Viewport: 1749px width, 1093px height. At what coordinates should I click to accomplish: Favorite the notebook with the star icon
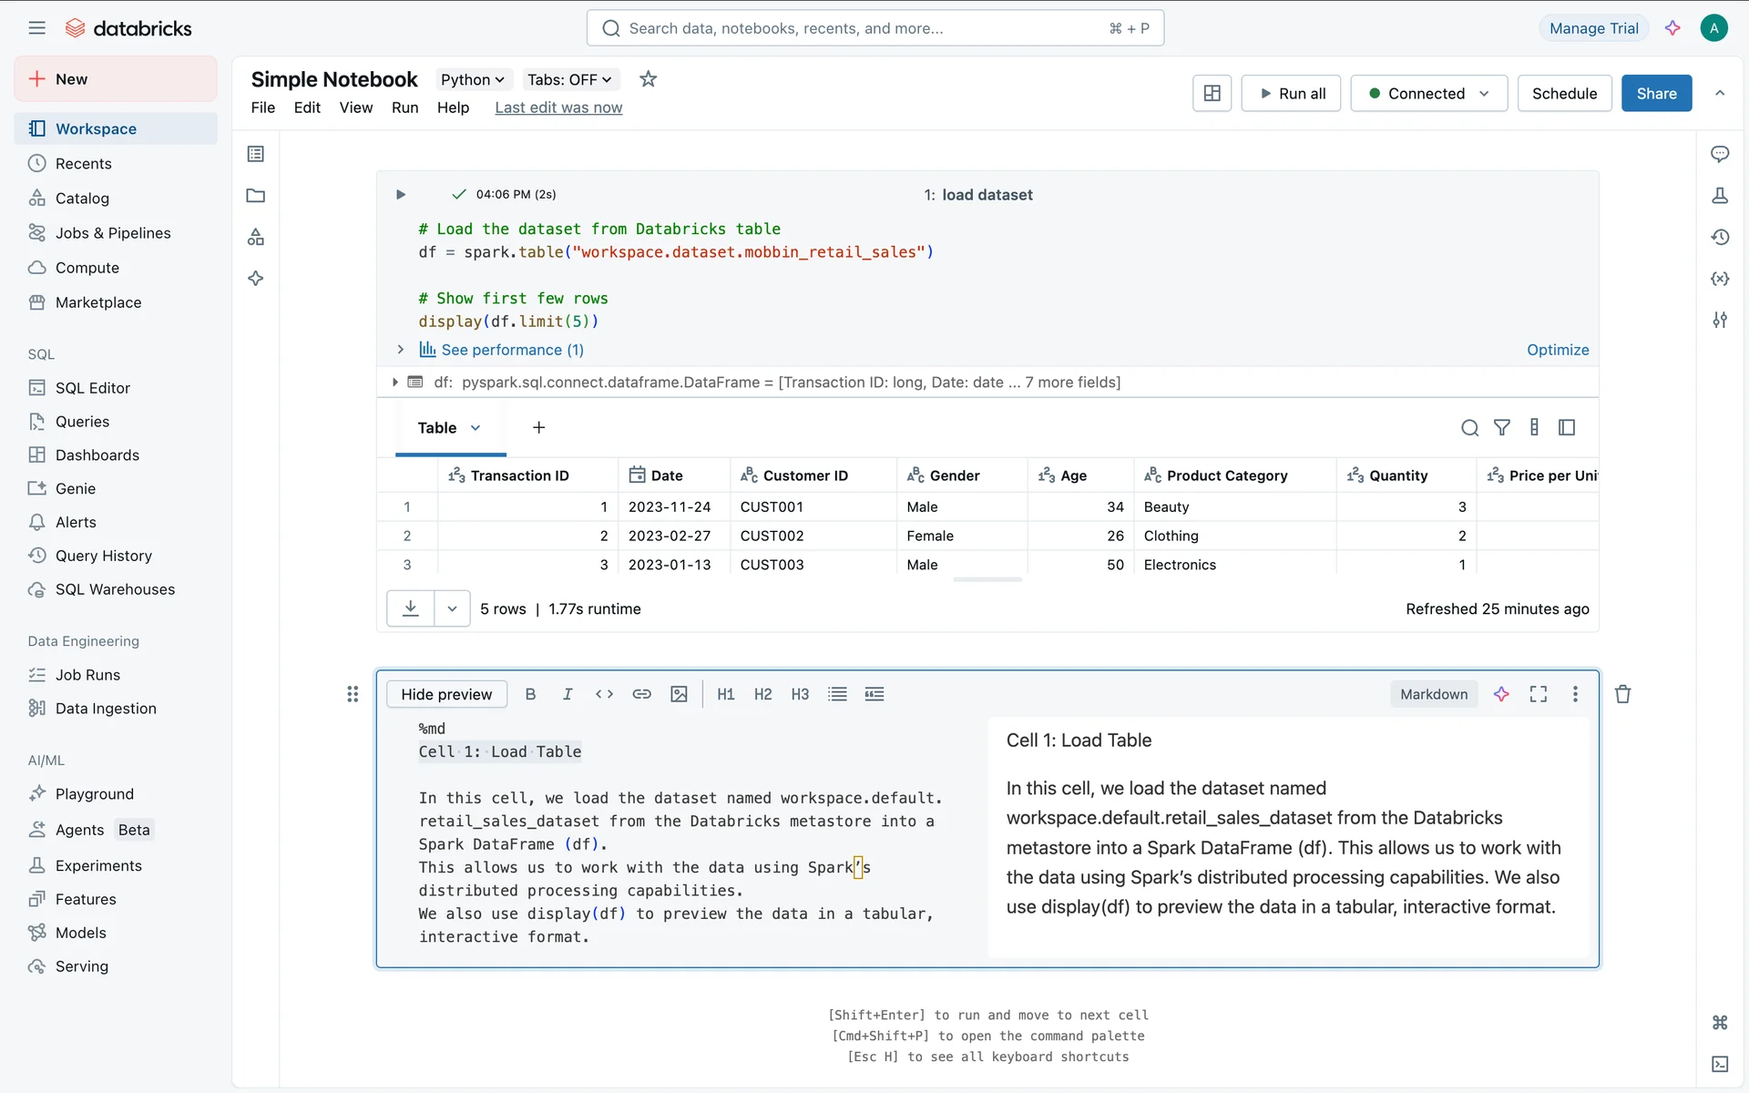[x=648, y=79]
